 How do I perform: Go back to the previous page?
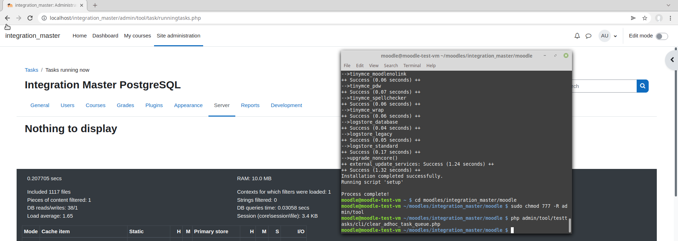7,18
